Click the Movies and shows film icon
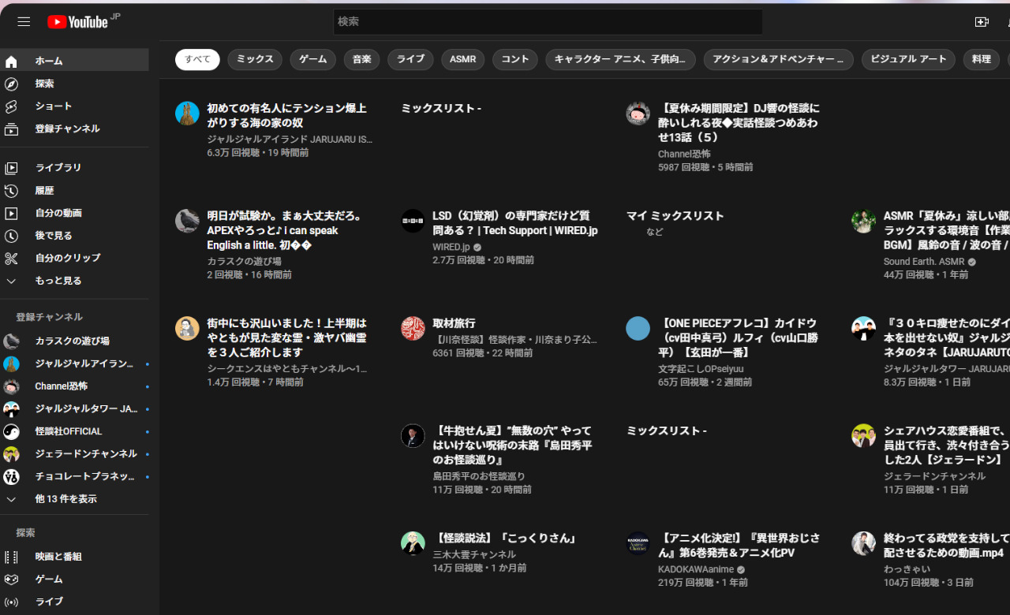Image resolution: width=1010 pixels, height=615 pixels. point(11,557)
